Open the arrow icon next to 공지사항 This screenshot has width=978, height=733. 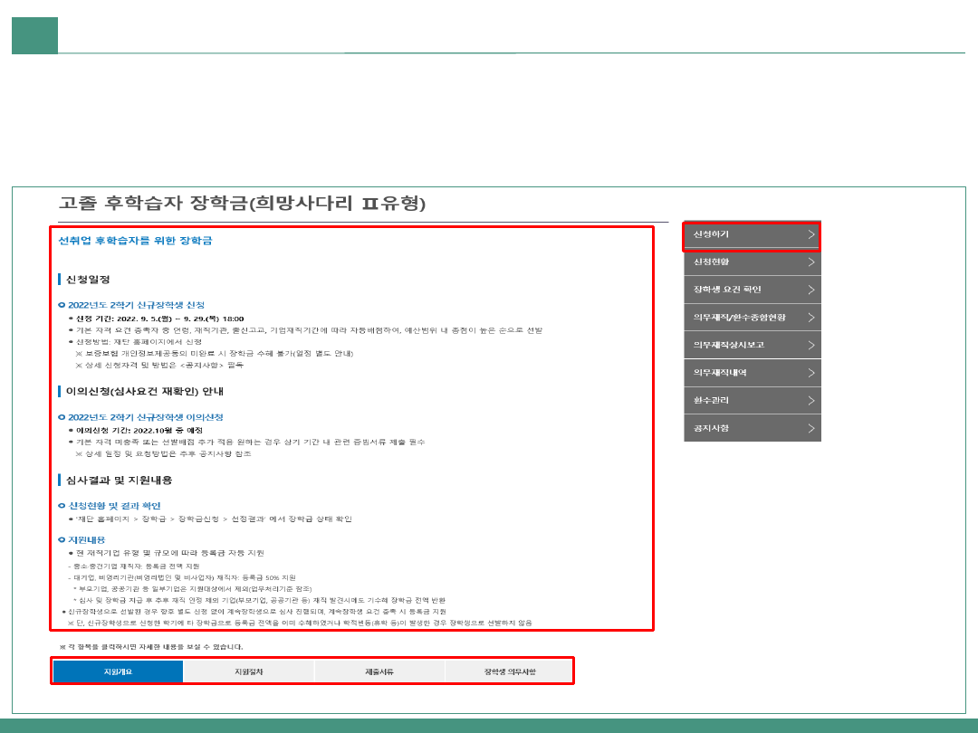[811, 428]
